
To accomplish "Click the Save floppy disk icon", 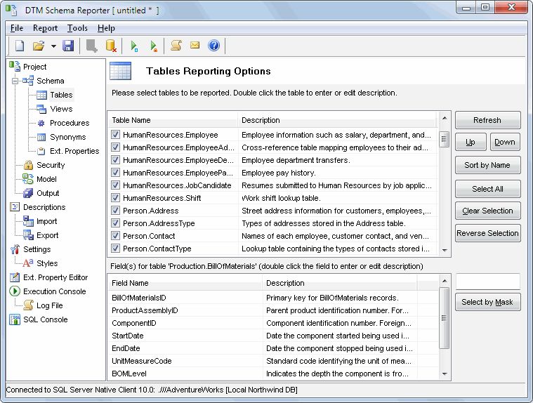I will pos(68,46).
